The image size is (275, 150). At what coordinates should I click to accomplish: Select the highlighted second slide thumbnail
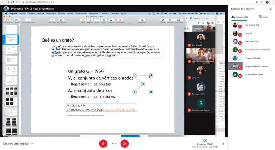[x=11, y=39]
